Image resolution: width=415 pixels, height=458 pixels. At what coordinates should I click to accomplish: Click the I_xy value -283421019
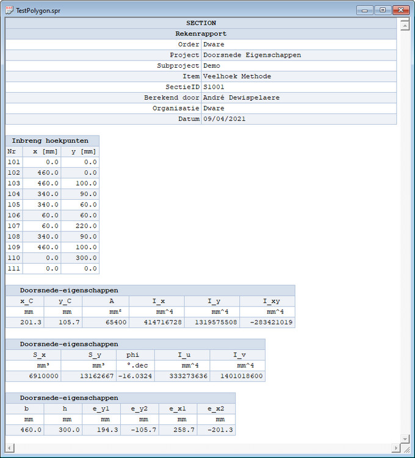[x=271, y=322]
